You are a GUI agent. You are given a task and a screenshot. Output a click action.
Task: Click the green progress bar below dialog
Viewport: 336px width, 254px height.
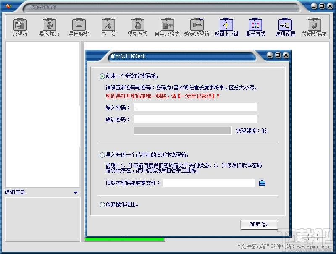[x=125, y=239]
